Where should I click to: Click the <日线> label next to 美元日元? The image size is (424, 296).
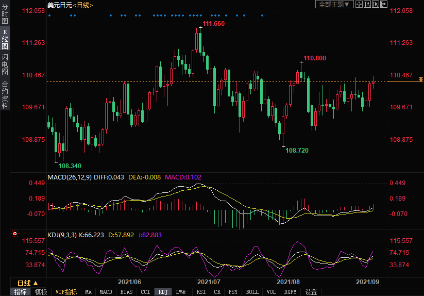(83, 5)
